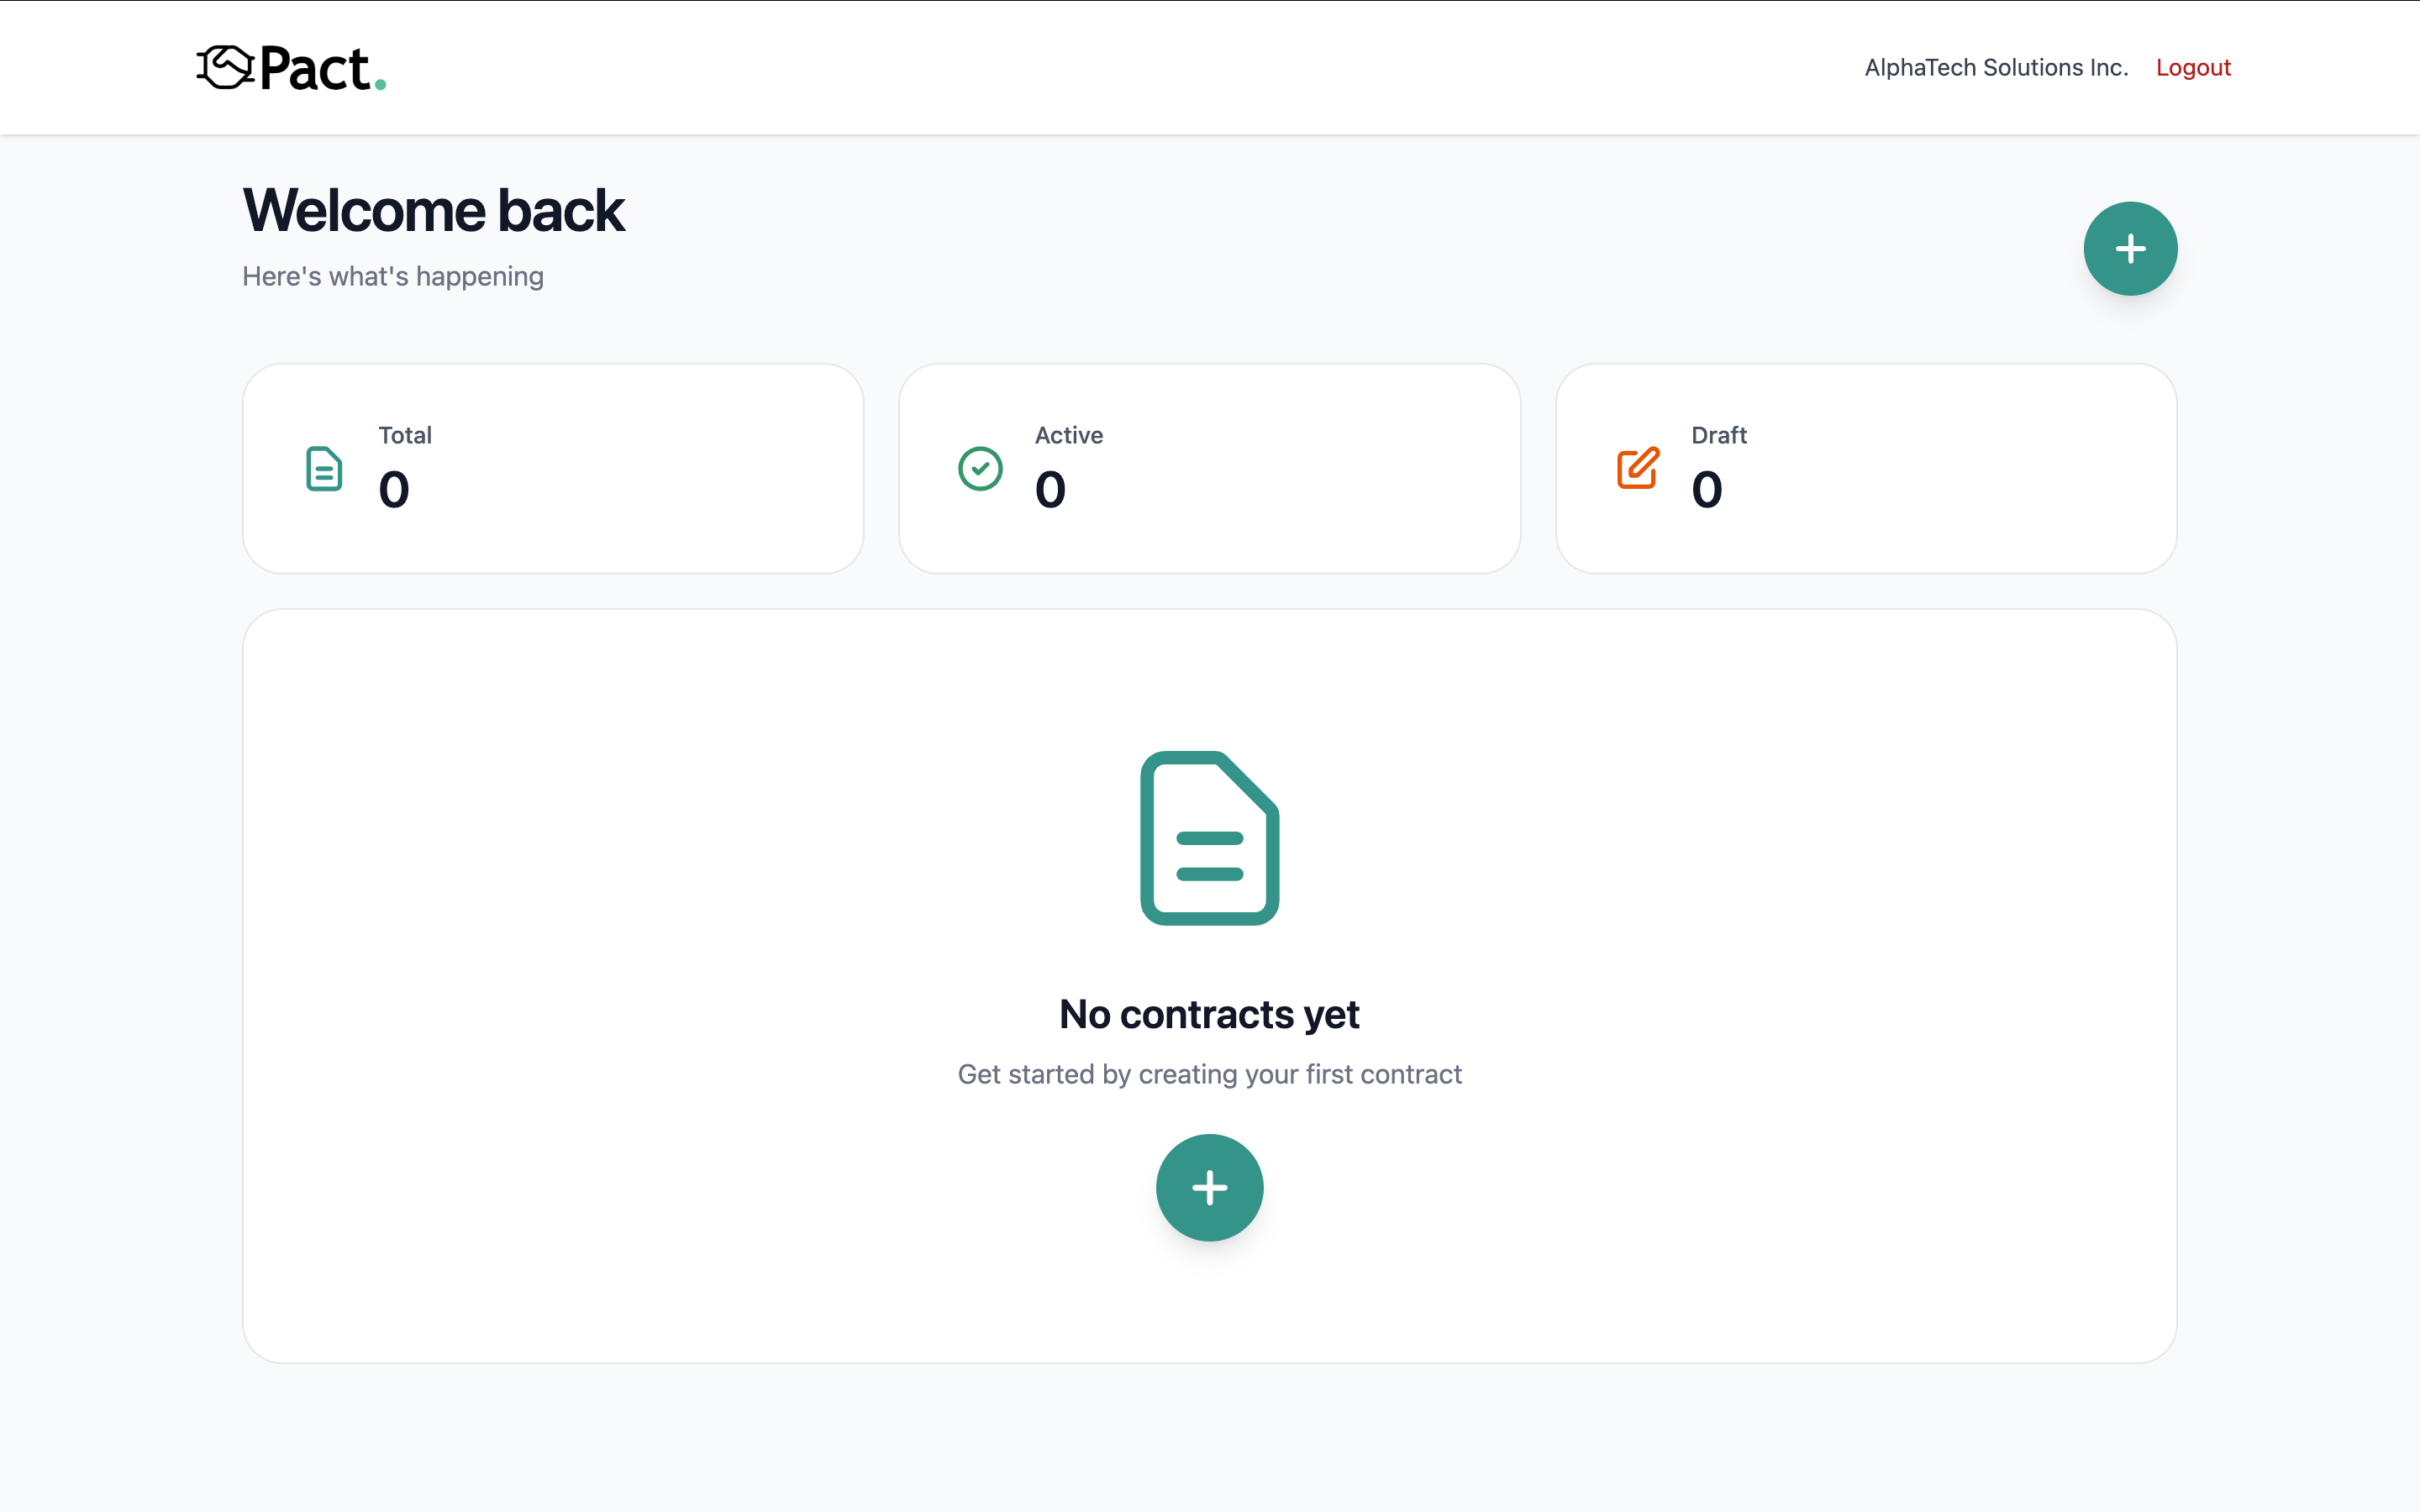Click the Here's what's happening subtitle

(393, 277)
